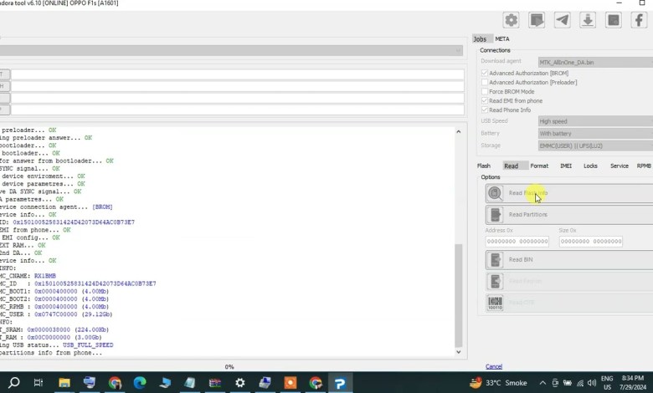Open the Service tab
Screen dimensions: 653x393
click(x=620, y=166)
